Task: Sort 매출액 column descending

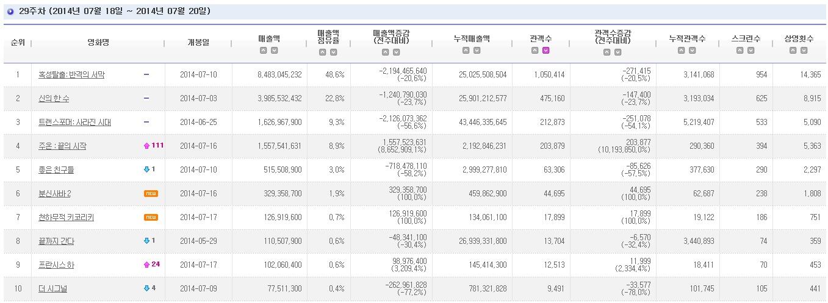Action: [x=275, y=51]
